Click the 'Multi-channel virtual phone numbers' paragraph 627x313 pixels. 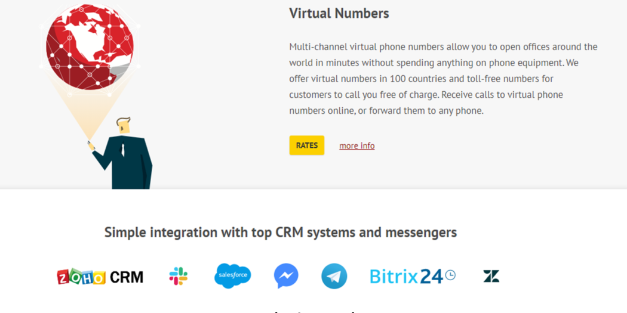coord(443,79)
